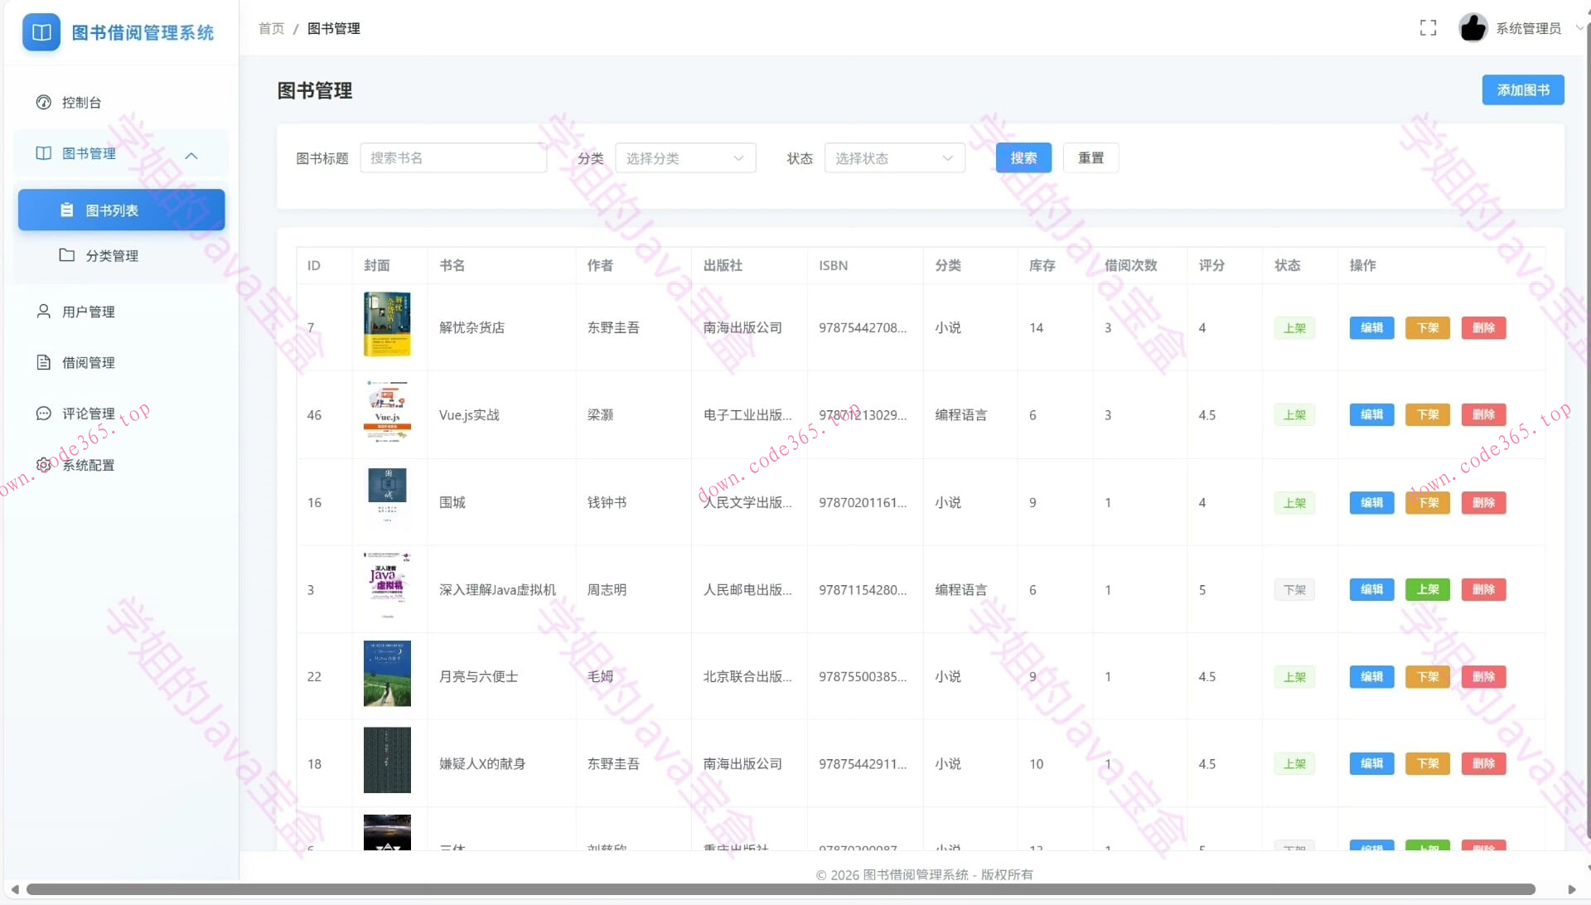Navigate home via the 首页 breadcrumb link
Viewport: 1591px width, 905px height.
(x=271, y=28)
